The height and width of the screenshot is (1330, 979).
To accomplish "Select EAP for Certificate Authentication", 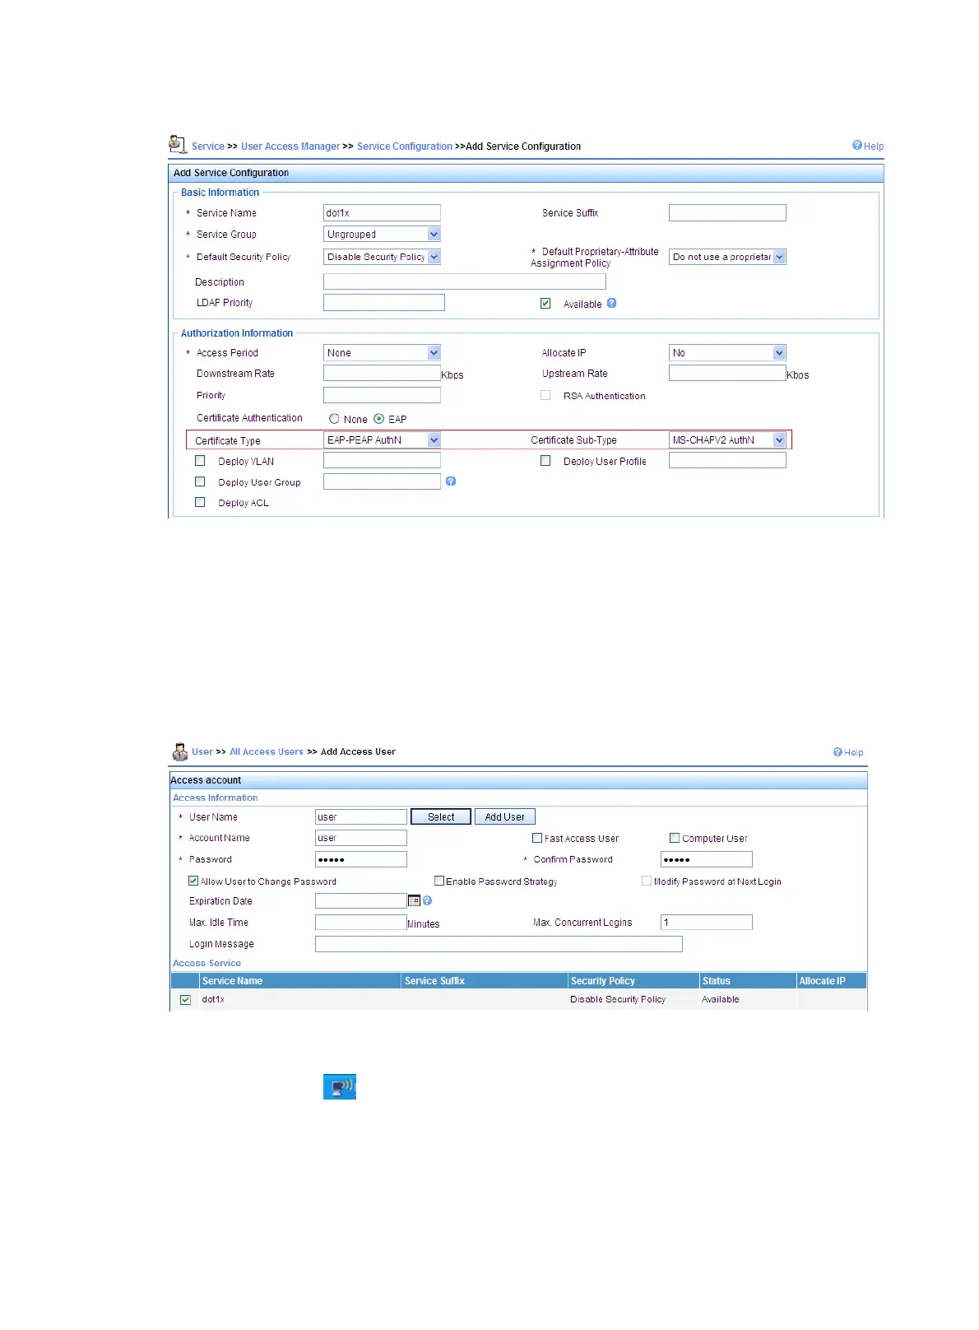I will [x=378, y=418].
